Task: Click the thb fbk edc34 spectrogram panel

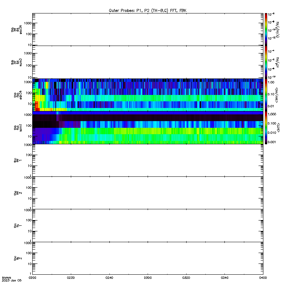Action: click(x=148, y=95)
